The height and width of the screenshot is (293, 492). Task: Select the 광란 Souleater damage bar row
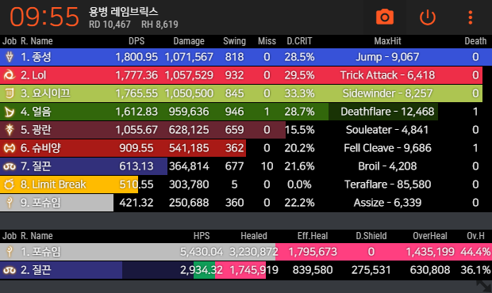246,130
